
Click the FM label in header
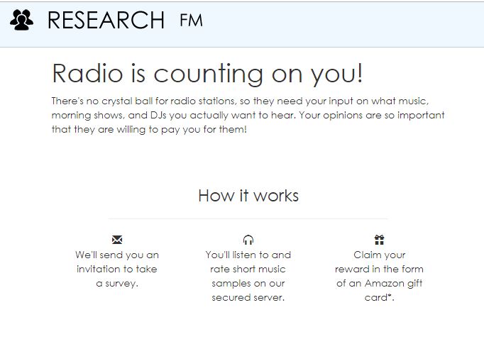click(191, 21)
